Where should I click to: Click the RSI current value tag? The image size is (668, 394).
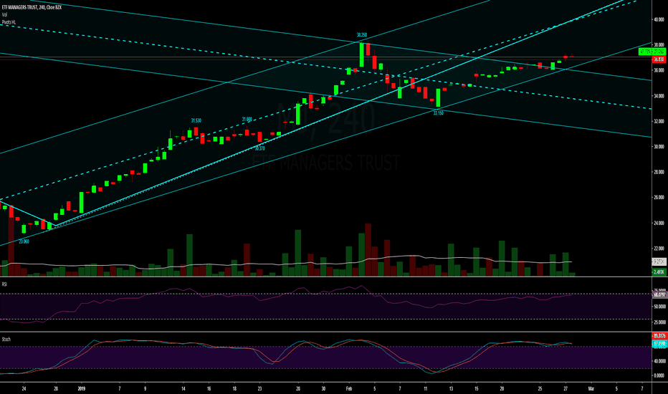tap(659, 294)
